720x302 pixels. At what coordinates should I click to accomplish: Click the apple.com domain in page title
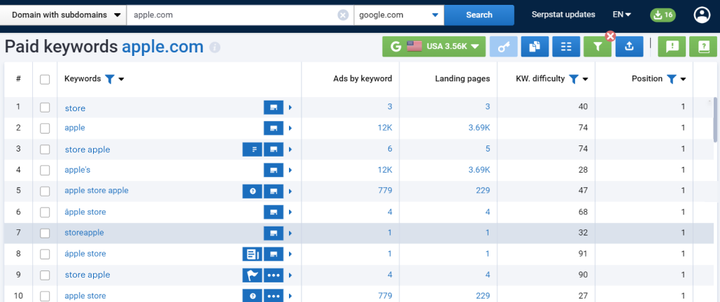click(162, 46)
